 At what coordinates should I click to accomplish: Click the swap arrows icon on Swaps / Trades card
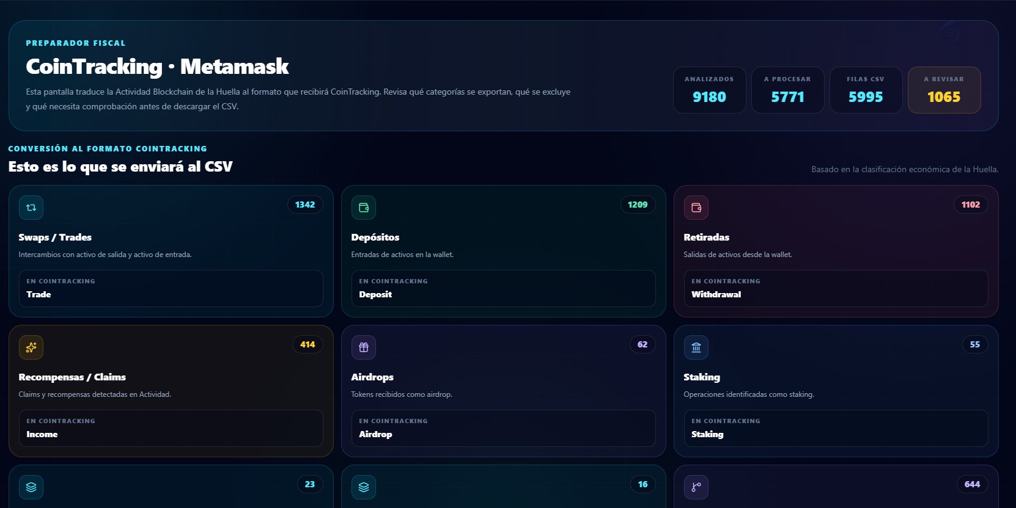pyautogui.click(x=31, y=208)
